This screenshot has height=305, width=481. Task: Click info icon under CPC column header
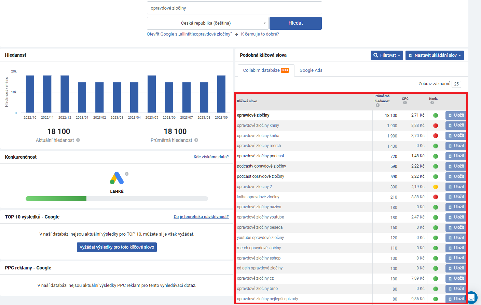point(405,103)
